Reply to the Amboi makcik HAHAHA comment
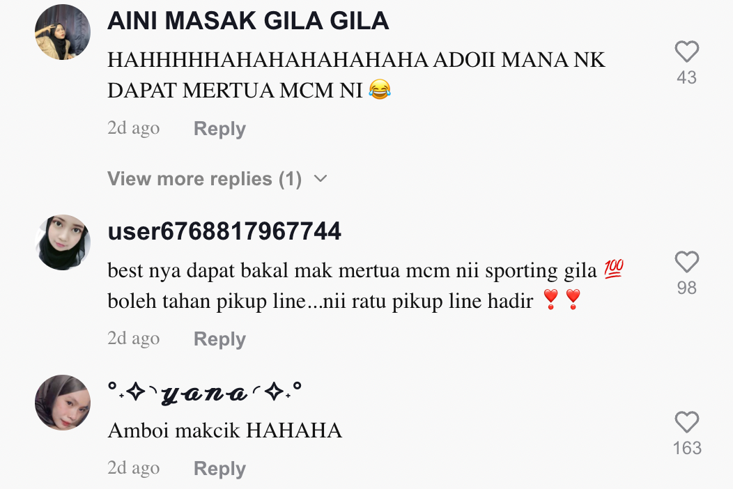 point(219,468)
